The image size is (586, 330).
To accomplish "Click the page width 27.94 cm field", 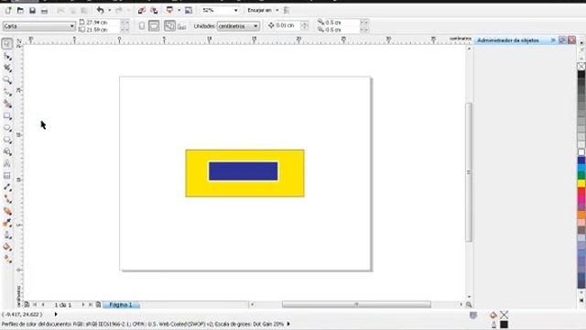I will [103, 22].
